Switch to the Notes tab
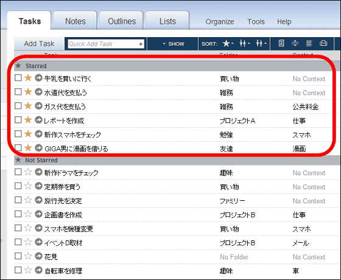This screenshot has height=280, width=341. [76, 21]
